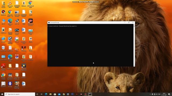This screenshot has height=96, width=172.
Task: Select the hp logo desktop file
Action: 10,84
